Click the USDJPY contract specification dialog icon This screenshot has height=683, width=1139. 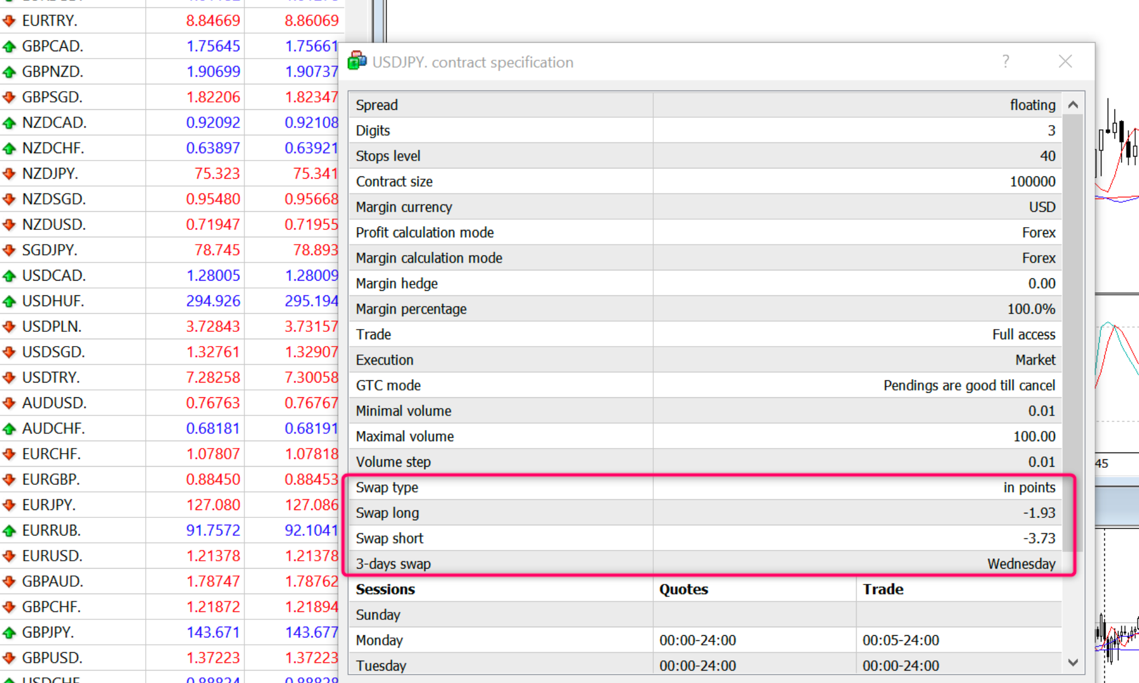click(357, 61)
